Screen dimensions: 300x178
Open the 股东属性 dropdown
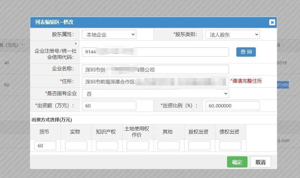pyautogui.click(x=109, y=35)
